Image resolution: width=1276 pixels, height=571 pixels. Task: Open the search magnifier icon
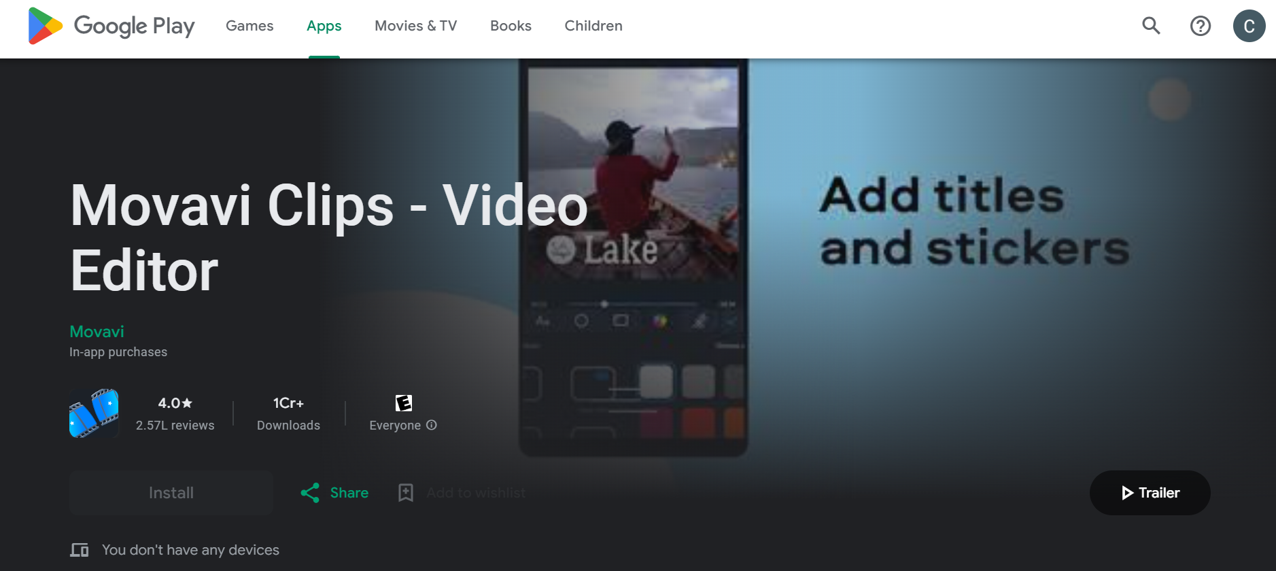click(1151, 26)
